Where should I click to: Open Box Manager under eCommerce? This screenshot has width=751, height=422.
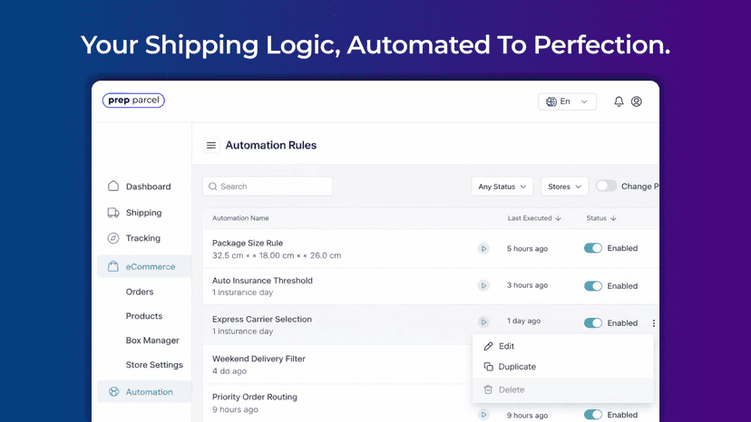pyautogui.click(x=152, y=340)
